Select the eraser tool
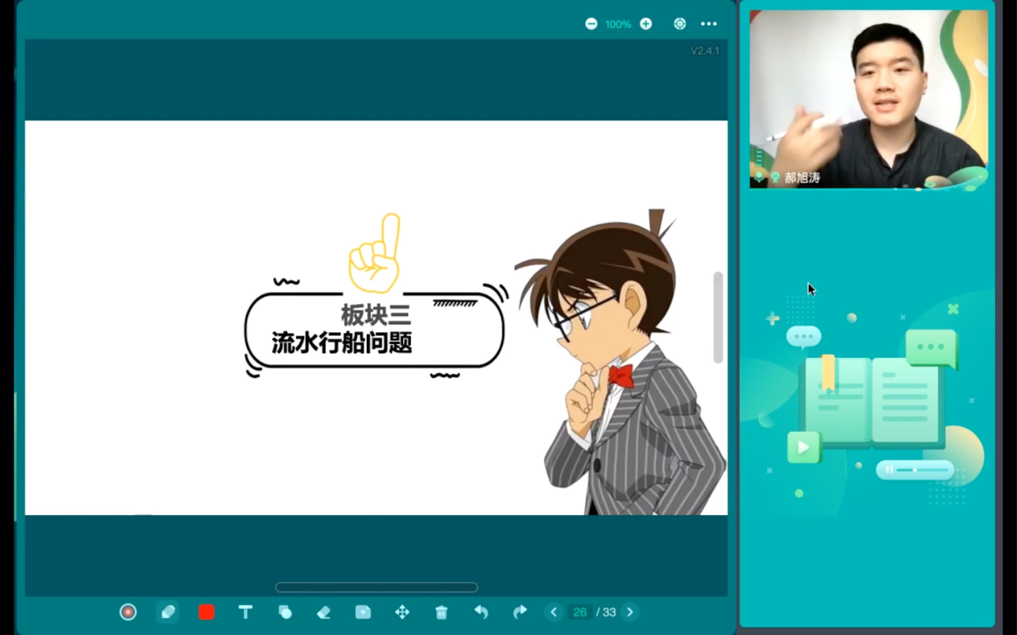 point(324,612)
